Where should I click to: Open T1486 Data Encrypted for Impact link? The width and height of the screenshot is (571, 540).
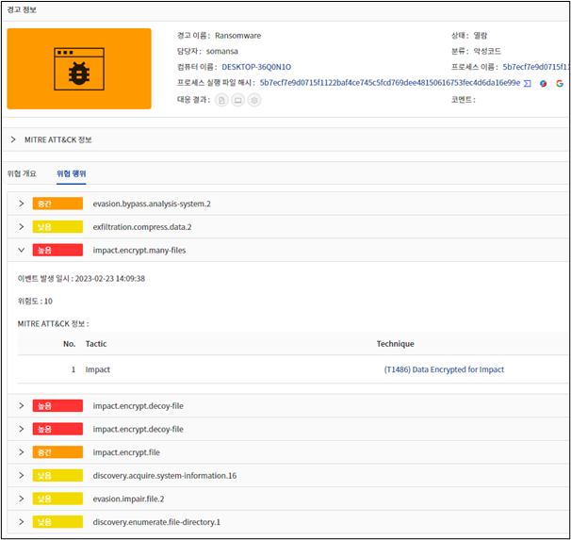point(444,369)
